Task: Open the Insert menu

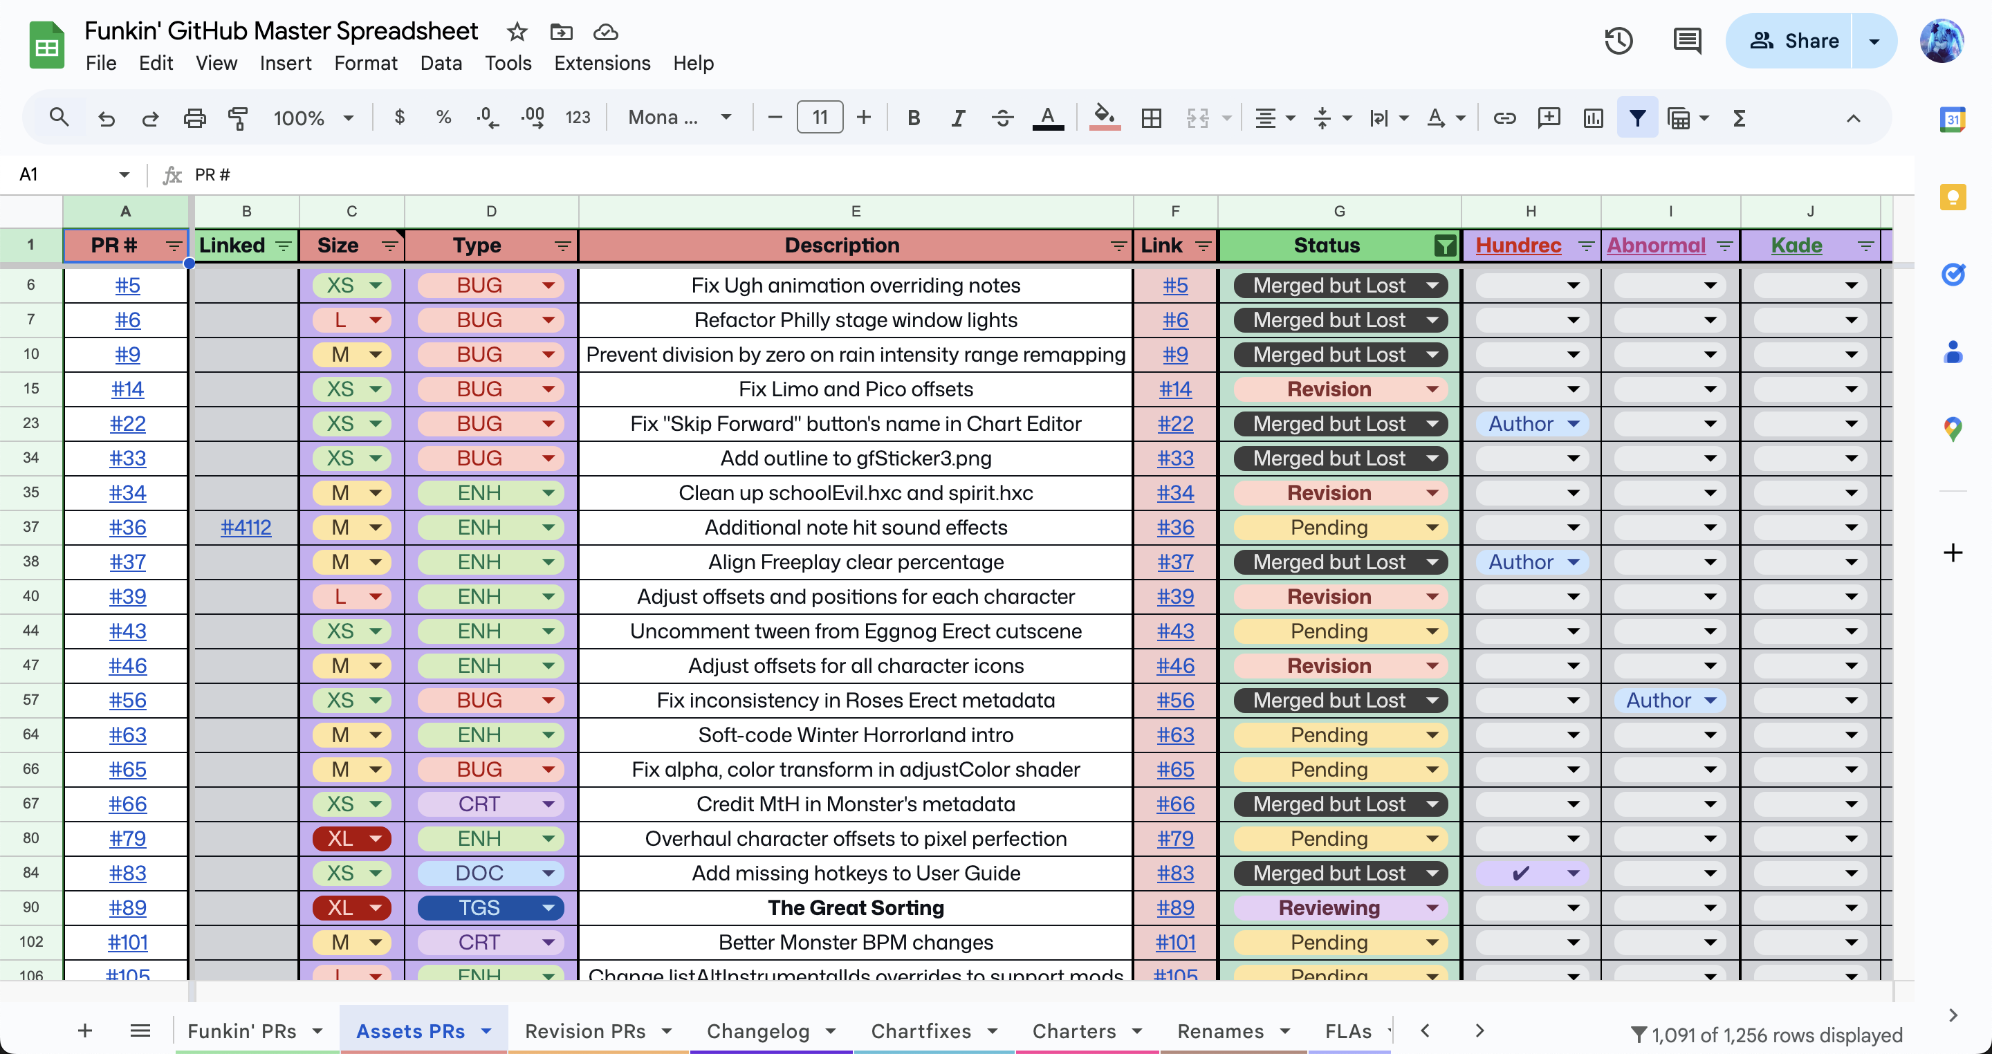Action: (286, 63)
